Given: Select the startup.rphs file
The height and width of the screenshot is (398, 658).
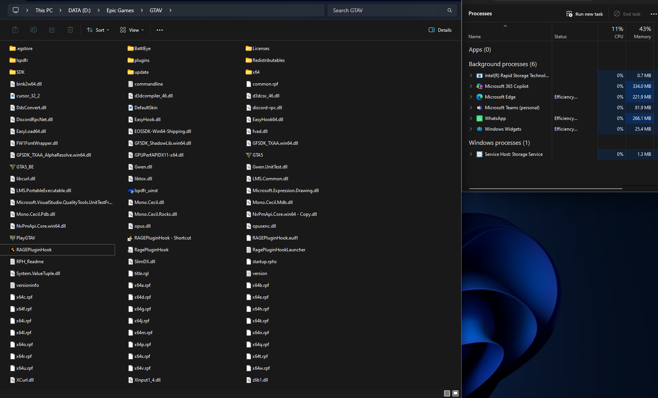Looking at the screenshot, I should [262, 262].
